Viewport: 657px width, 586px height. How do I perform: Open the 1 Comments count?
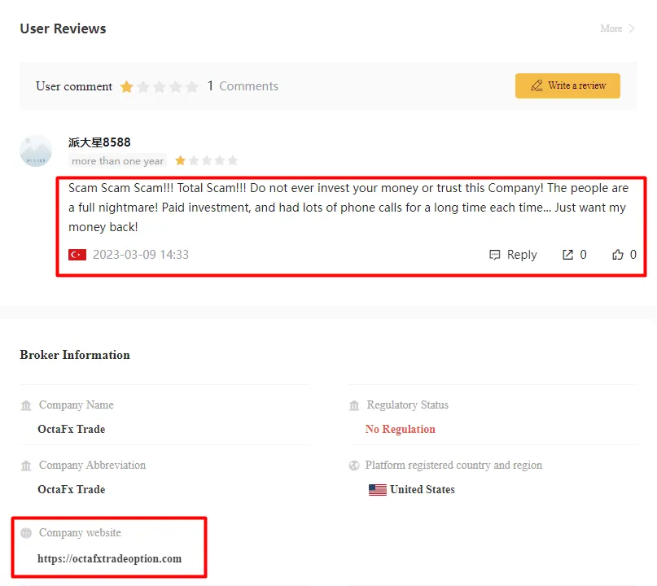point(243,86)
